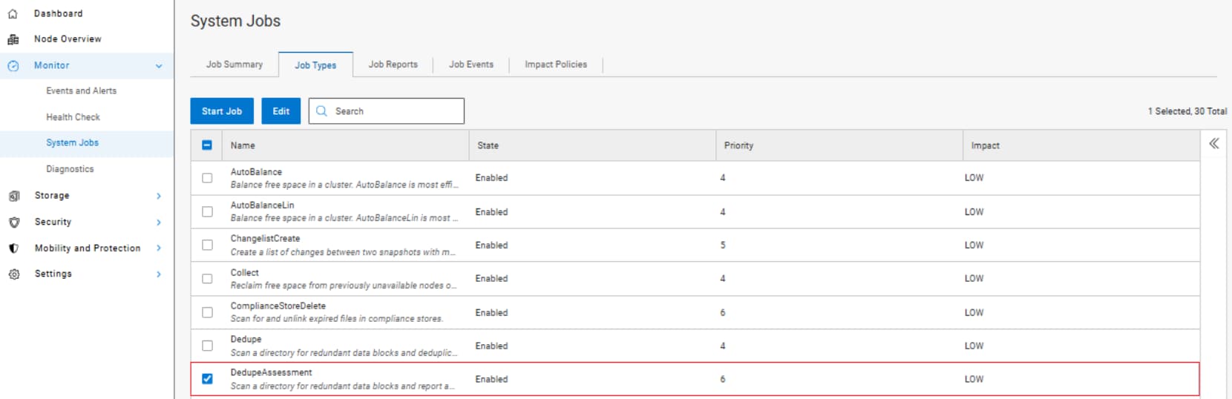Click the Collect job name
Screen dimensions: 1232x399
coord(244,273)
